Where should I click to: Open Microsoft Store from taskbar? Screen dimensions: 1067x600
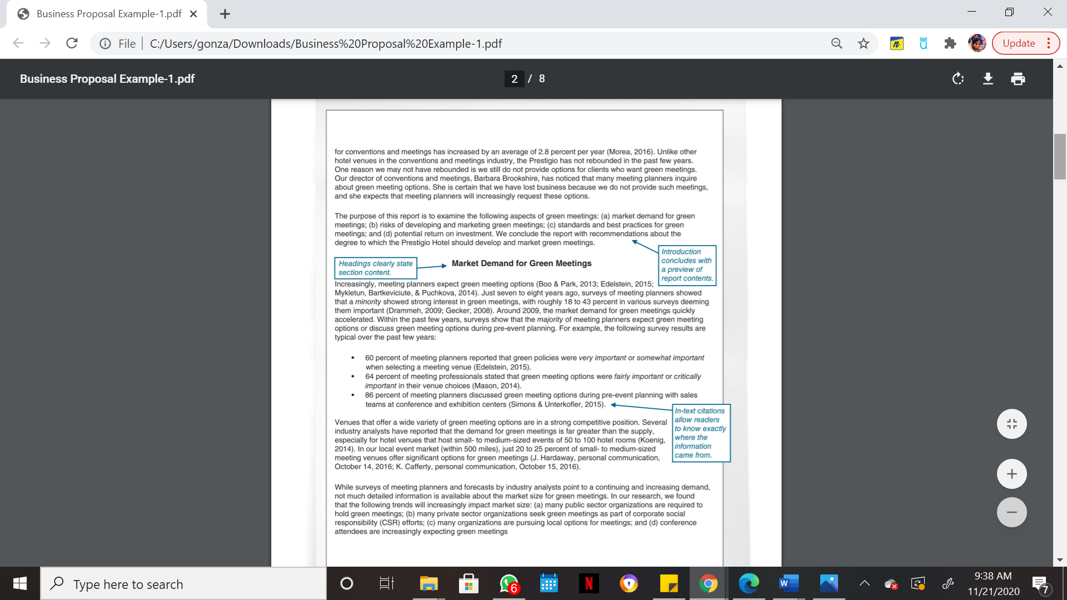point(468,584)
